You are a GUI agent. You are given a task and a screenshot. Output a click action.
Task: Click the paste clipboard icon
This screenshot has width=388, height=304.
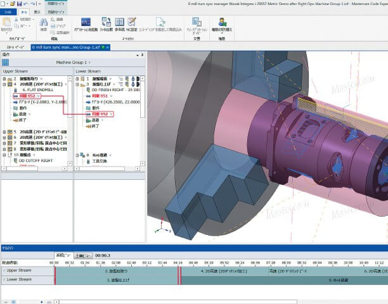pyautogui.click(x=6, y=23)
